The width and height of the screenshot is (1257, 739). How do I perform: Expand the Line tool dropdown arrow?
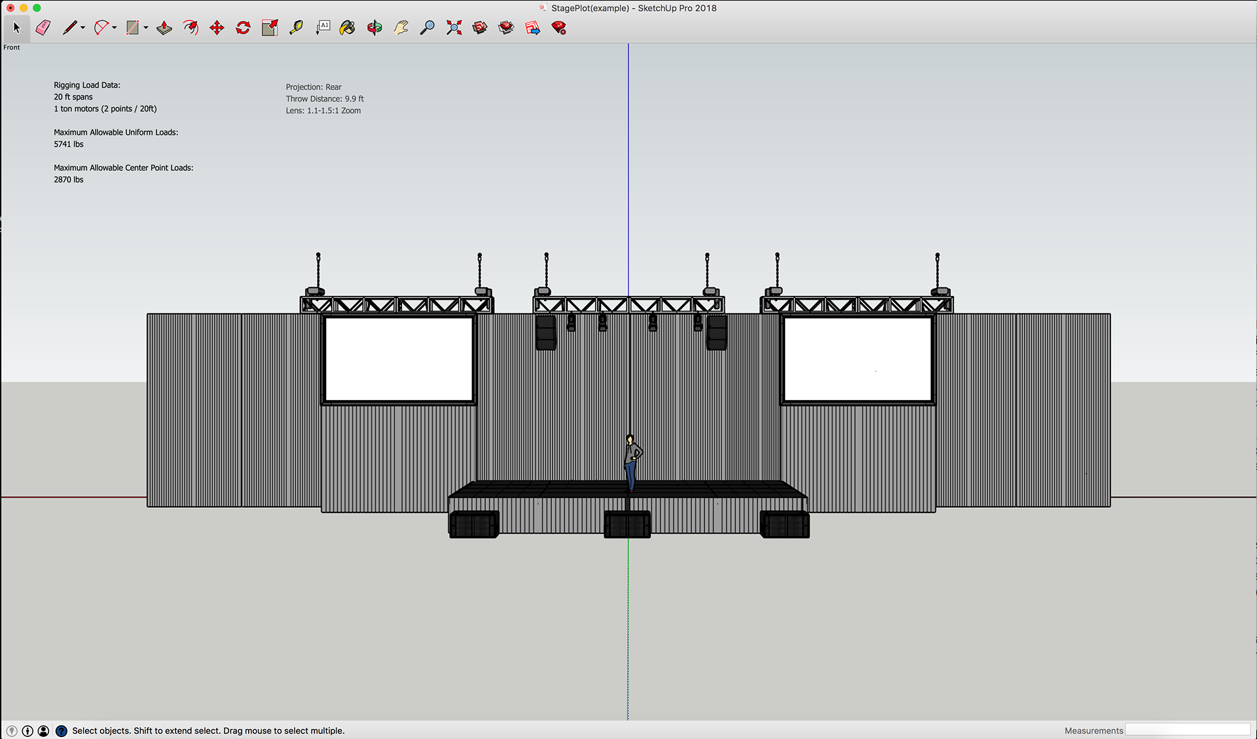82,27
